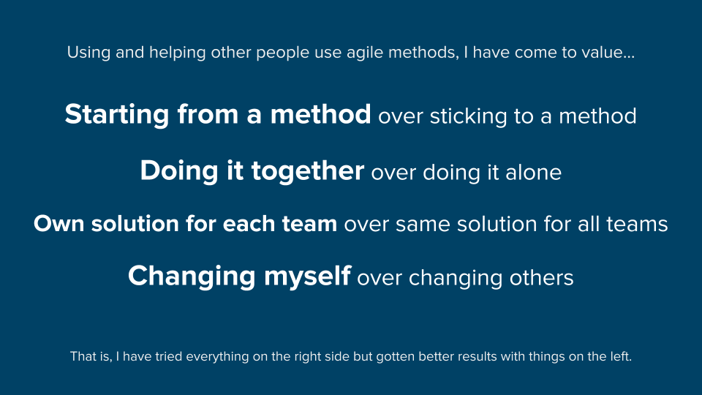702x395 pixels.
Task: Click the phrase "over changing others"
Action: pos(465,278)
